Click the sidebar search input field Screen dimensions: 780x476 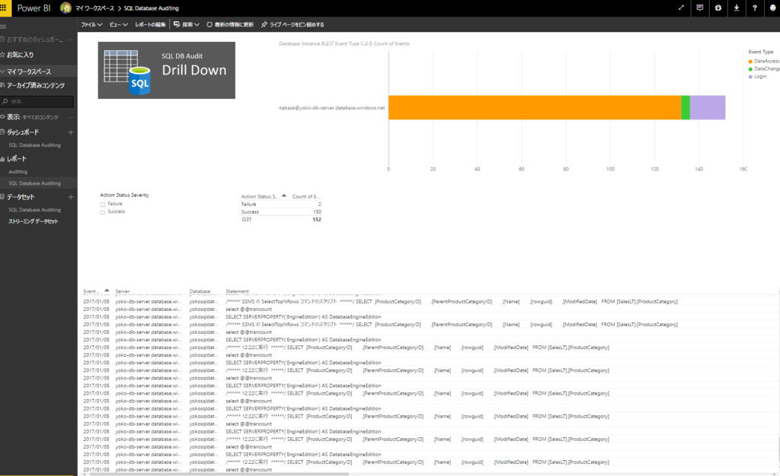tap(37, 101)
